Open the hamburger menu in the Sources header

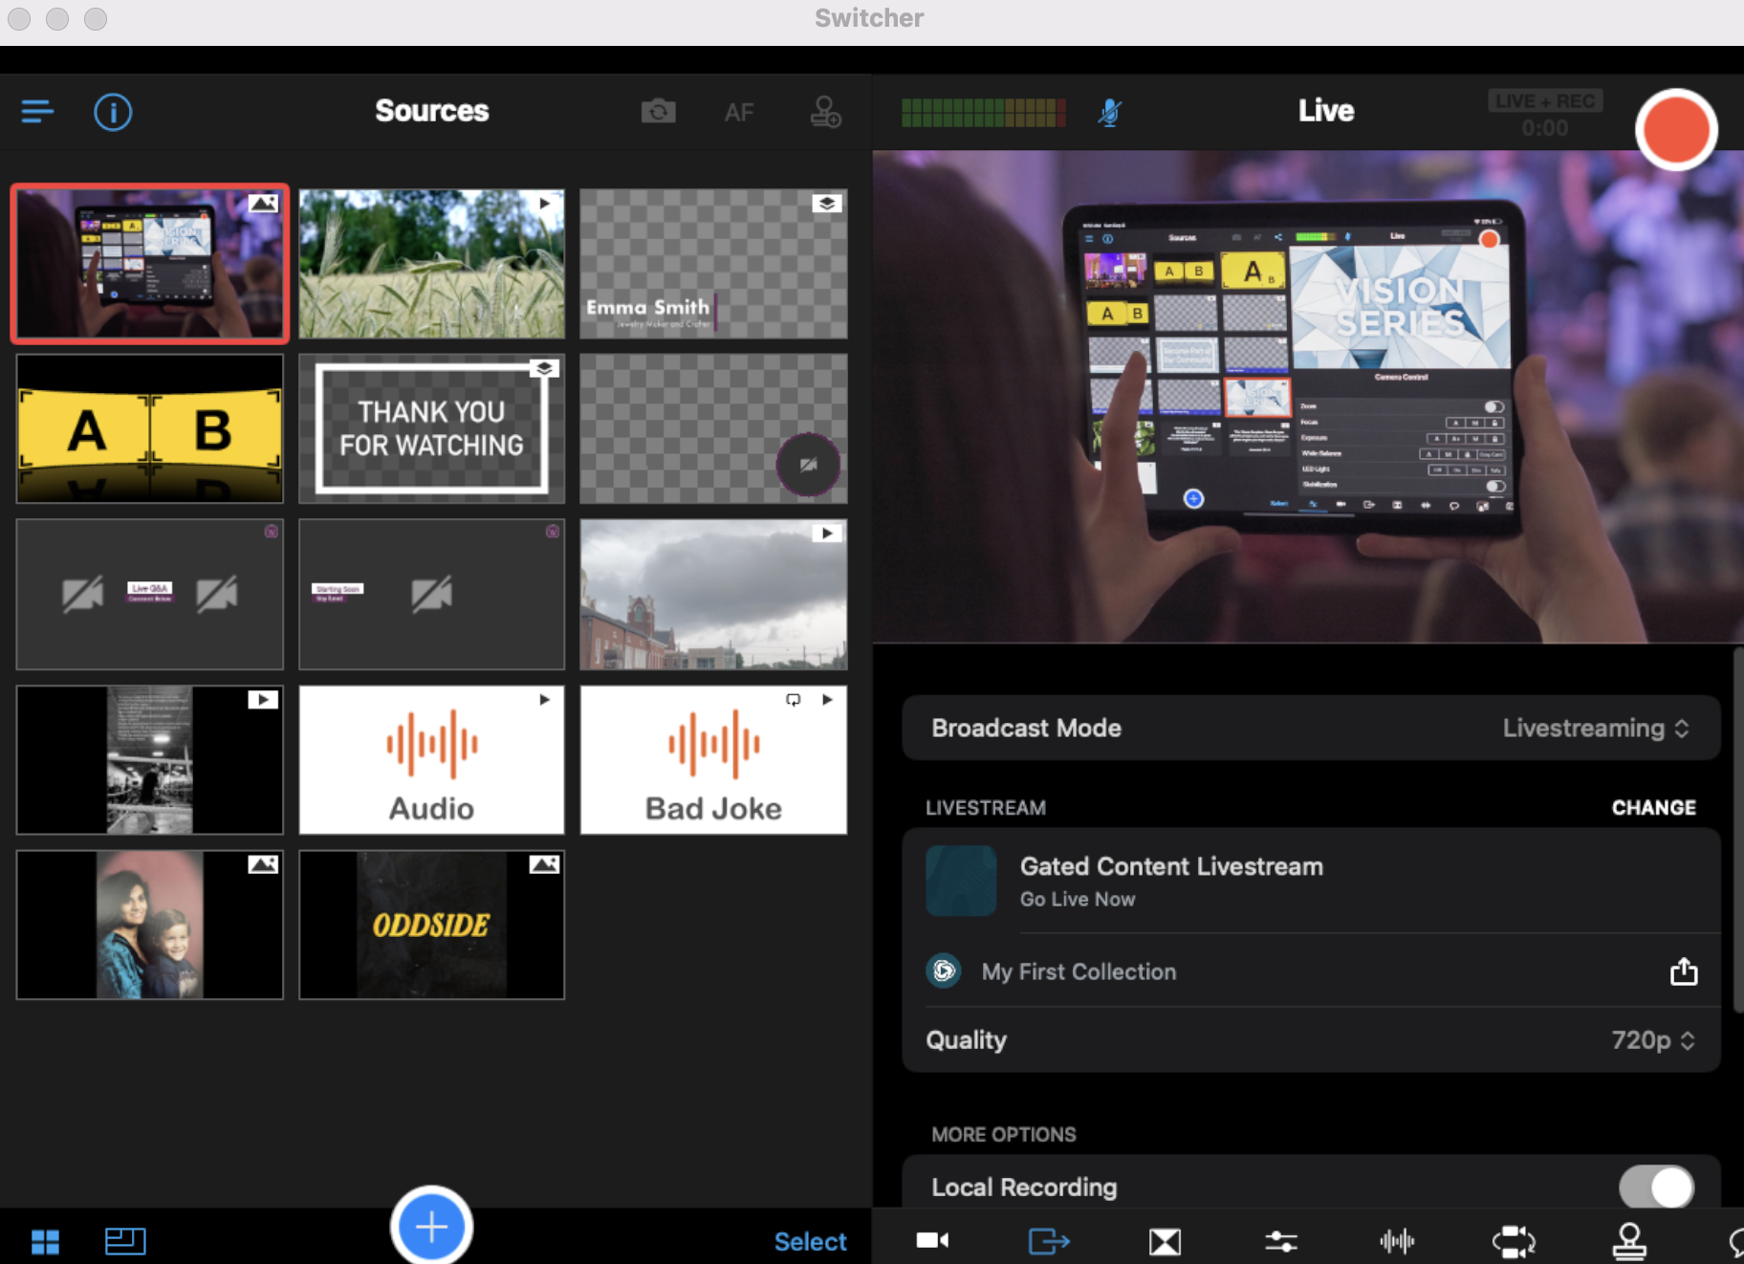tap(37, 112)
